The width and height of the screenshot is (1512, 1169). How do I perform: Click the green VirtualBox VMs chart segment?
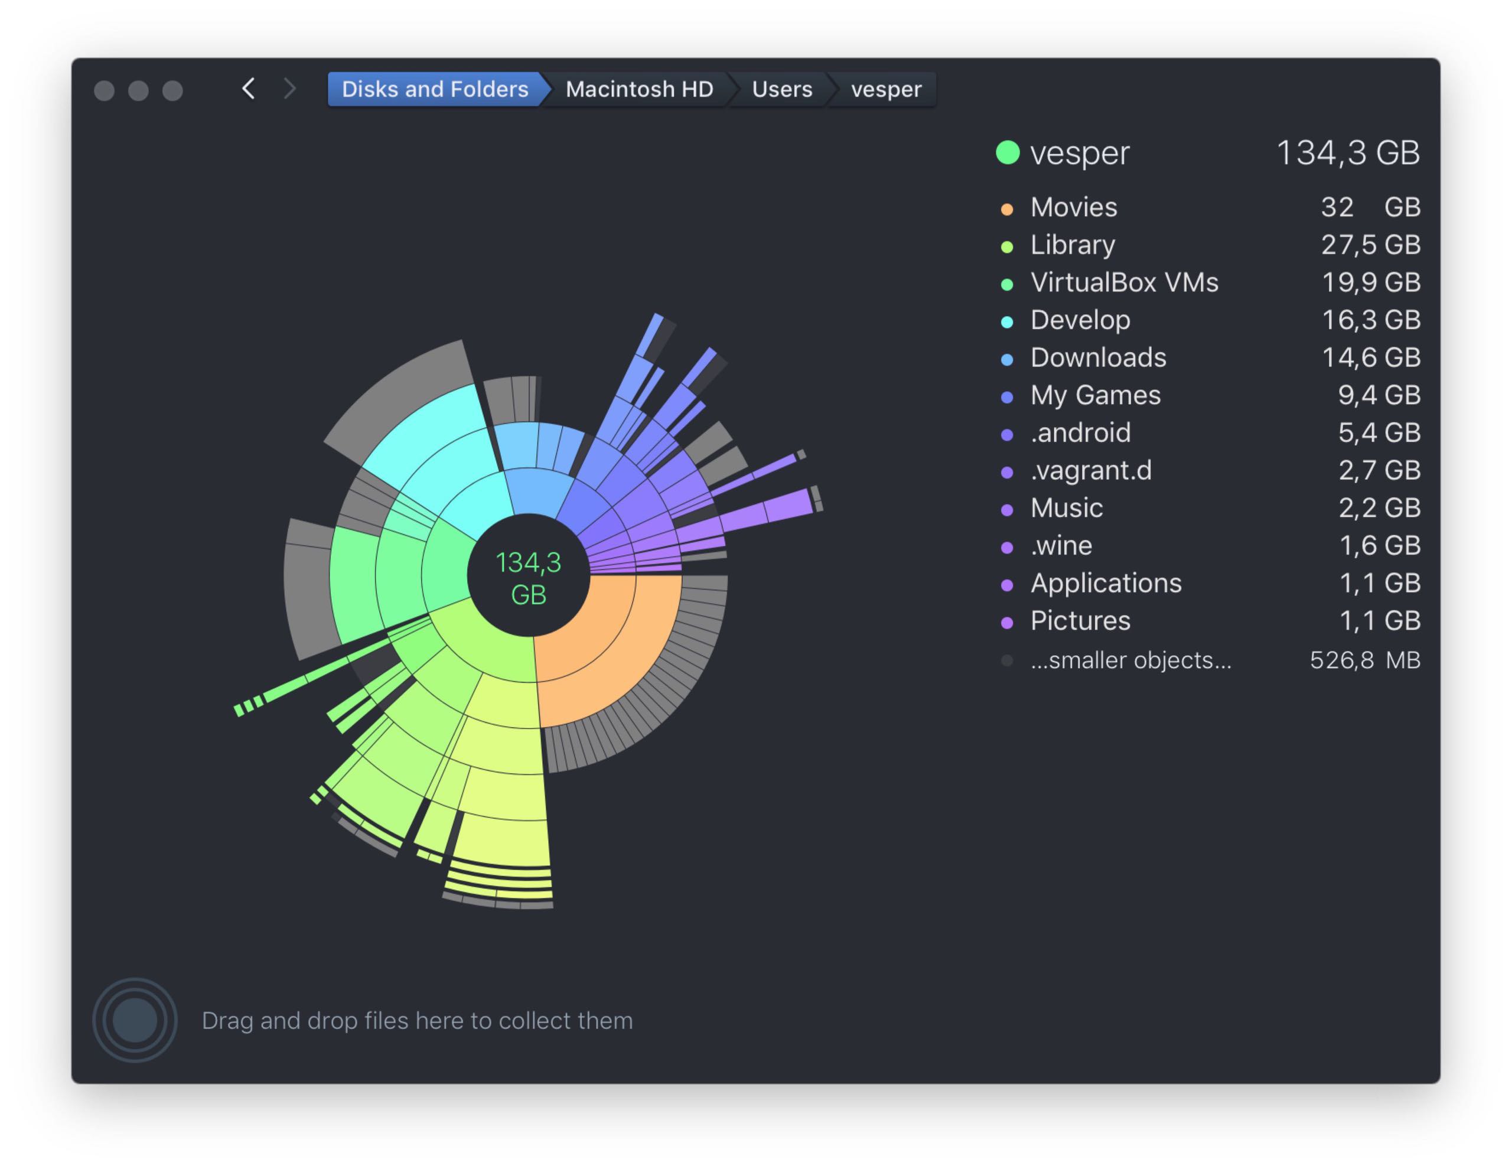tap(447, 568)
